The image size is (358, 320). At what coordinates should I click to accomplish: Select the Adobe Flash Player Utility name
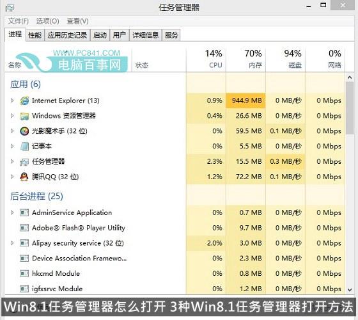(79, 228)
